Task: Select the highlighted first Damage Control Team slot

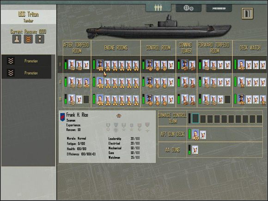Action: pyautogui.click(x=195, y=118)
